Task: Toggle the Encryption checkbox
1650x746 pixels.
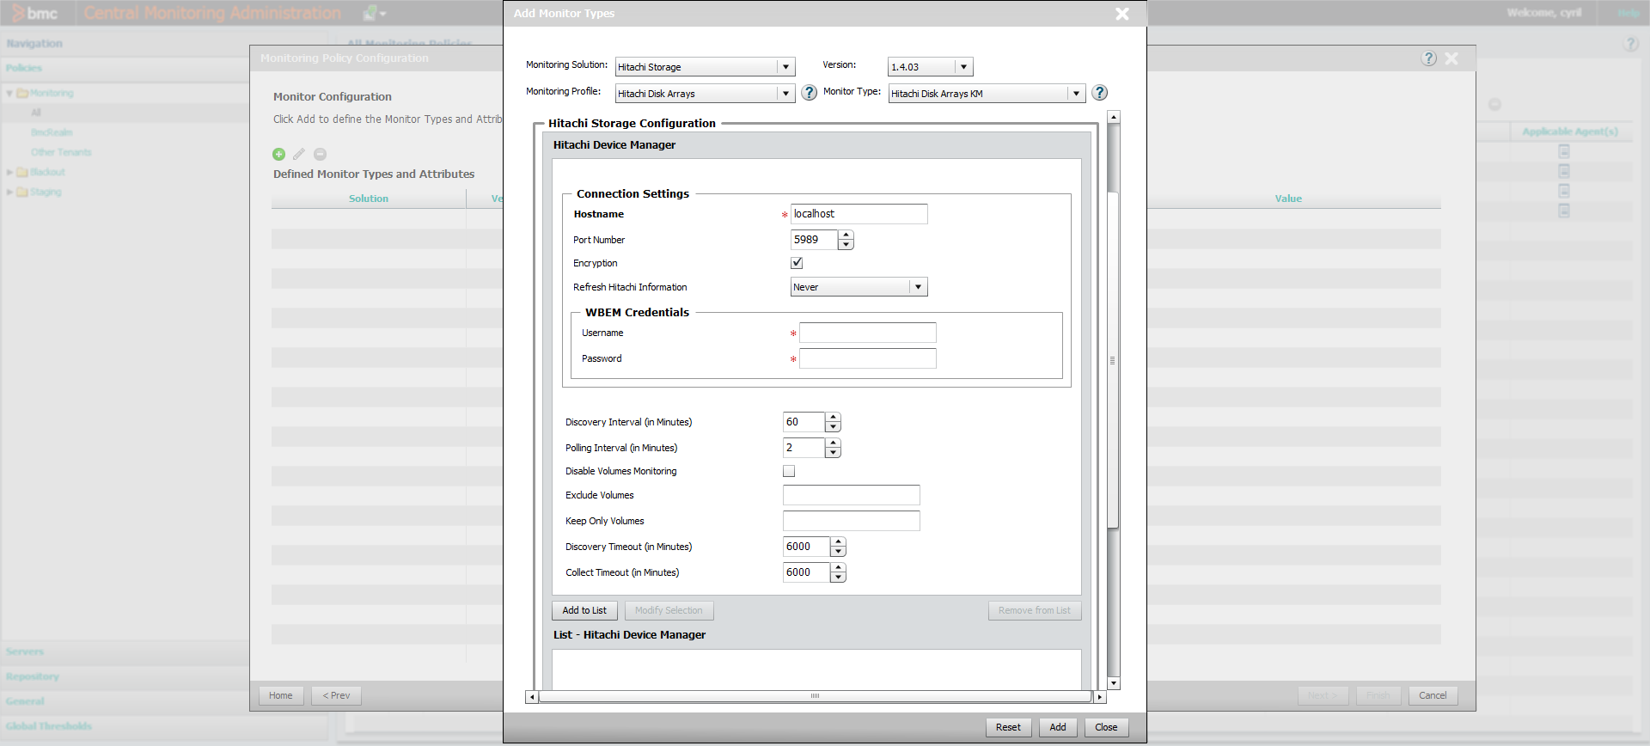Action: point(797,263)
